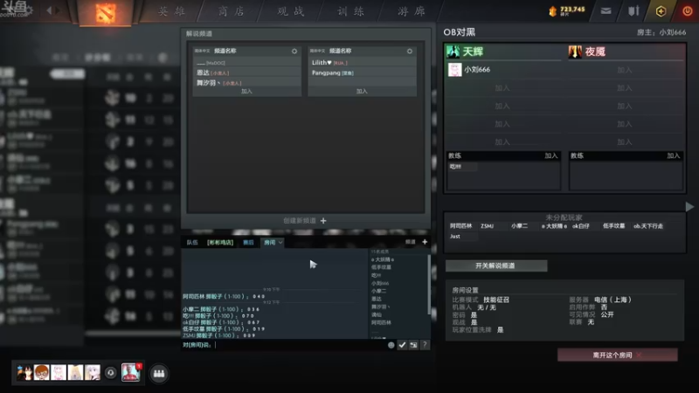Open the emoticon picker in chat
699x393 pixels.
(391, 345)
